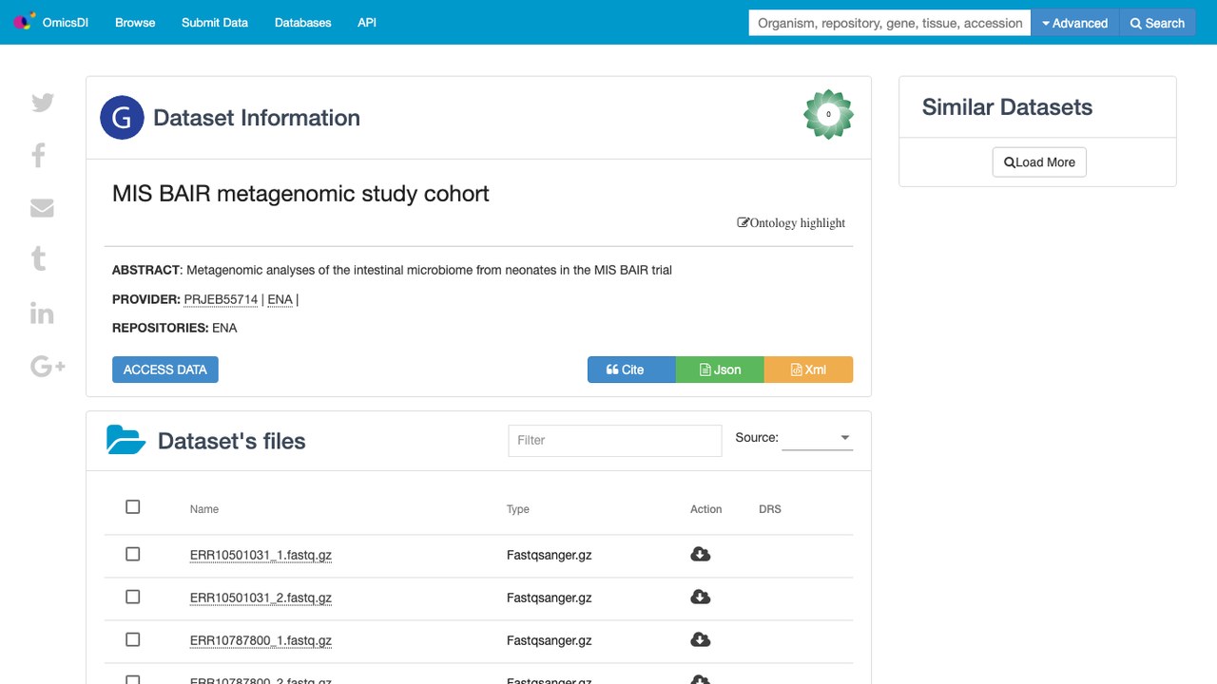Expand the Advanced search options
The width and height of the screenshot is (1217, 684).
(x=1076, y=23)
